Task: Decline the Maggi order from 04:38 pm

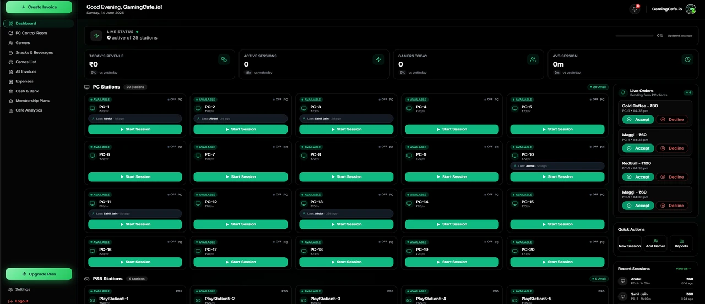Action: [x=672, y=148]
